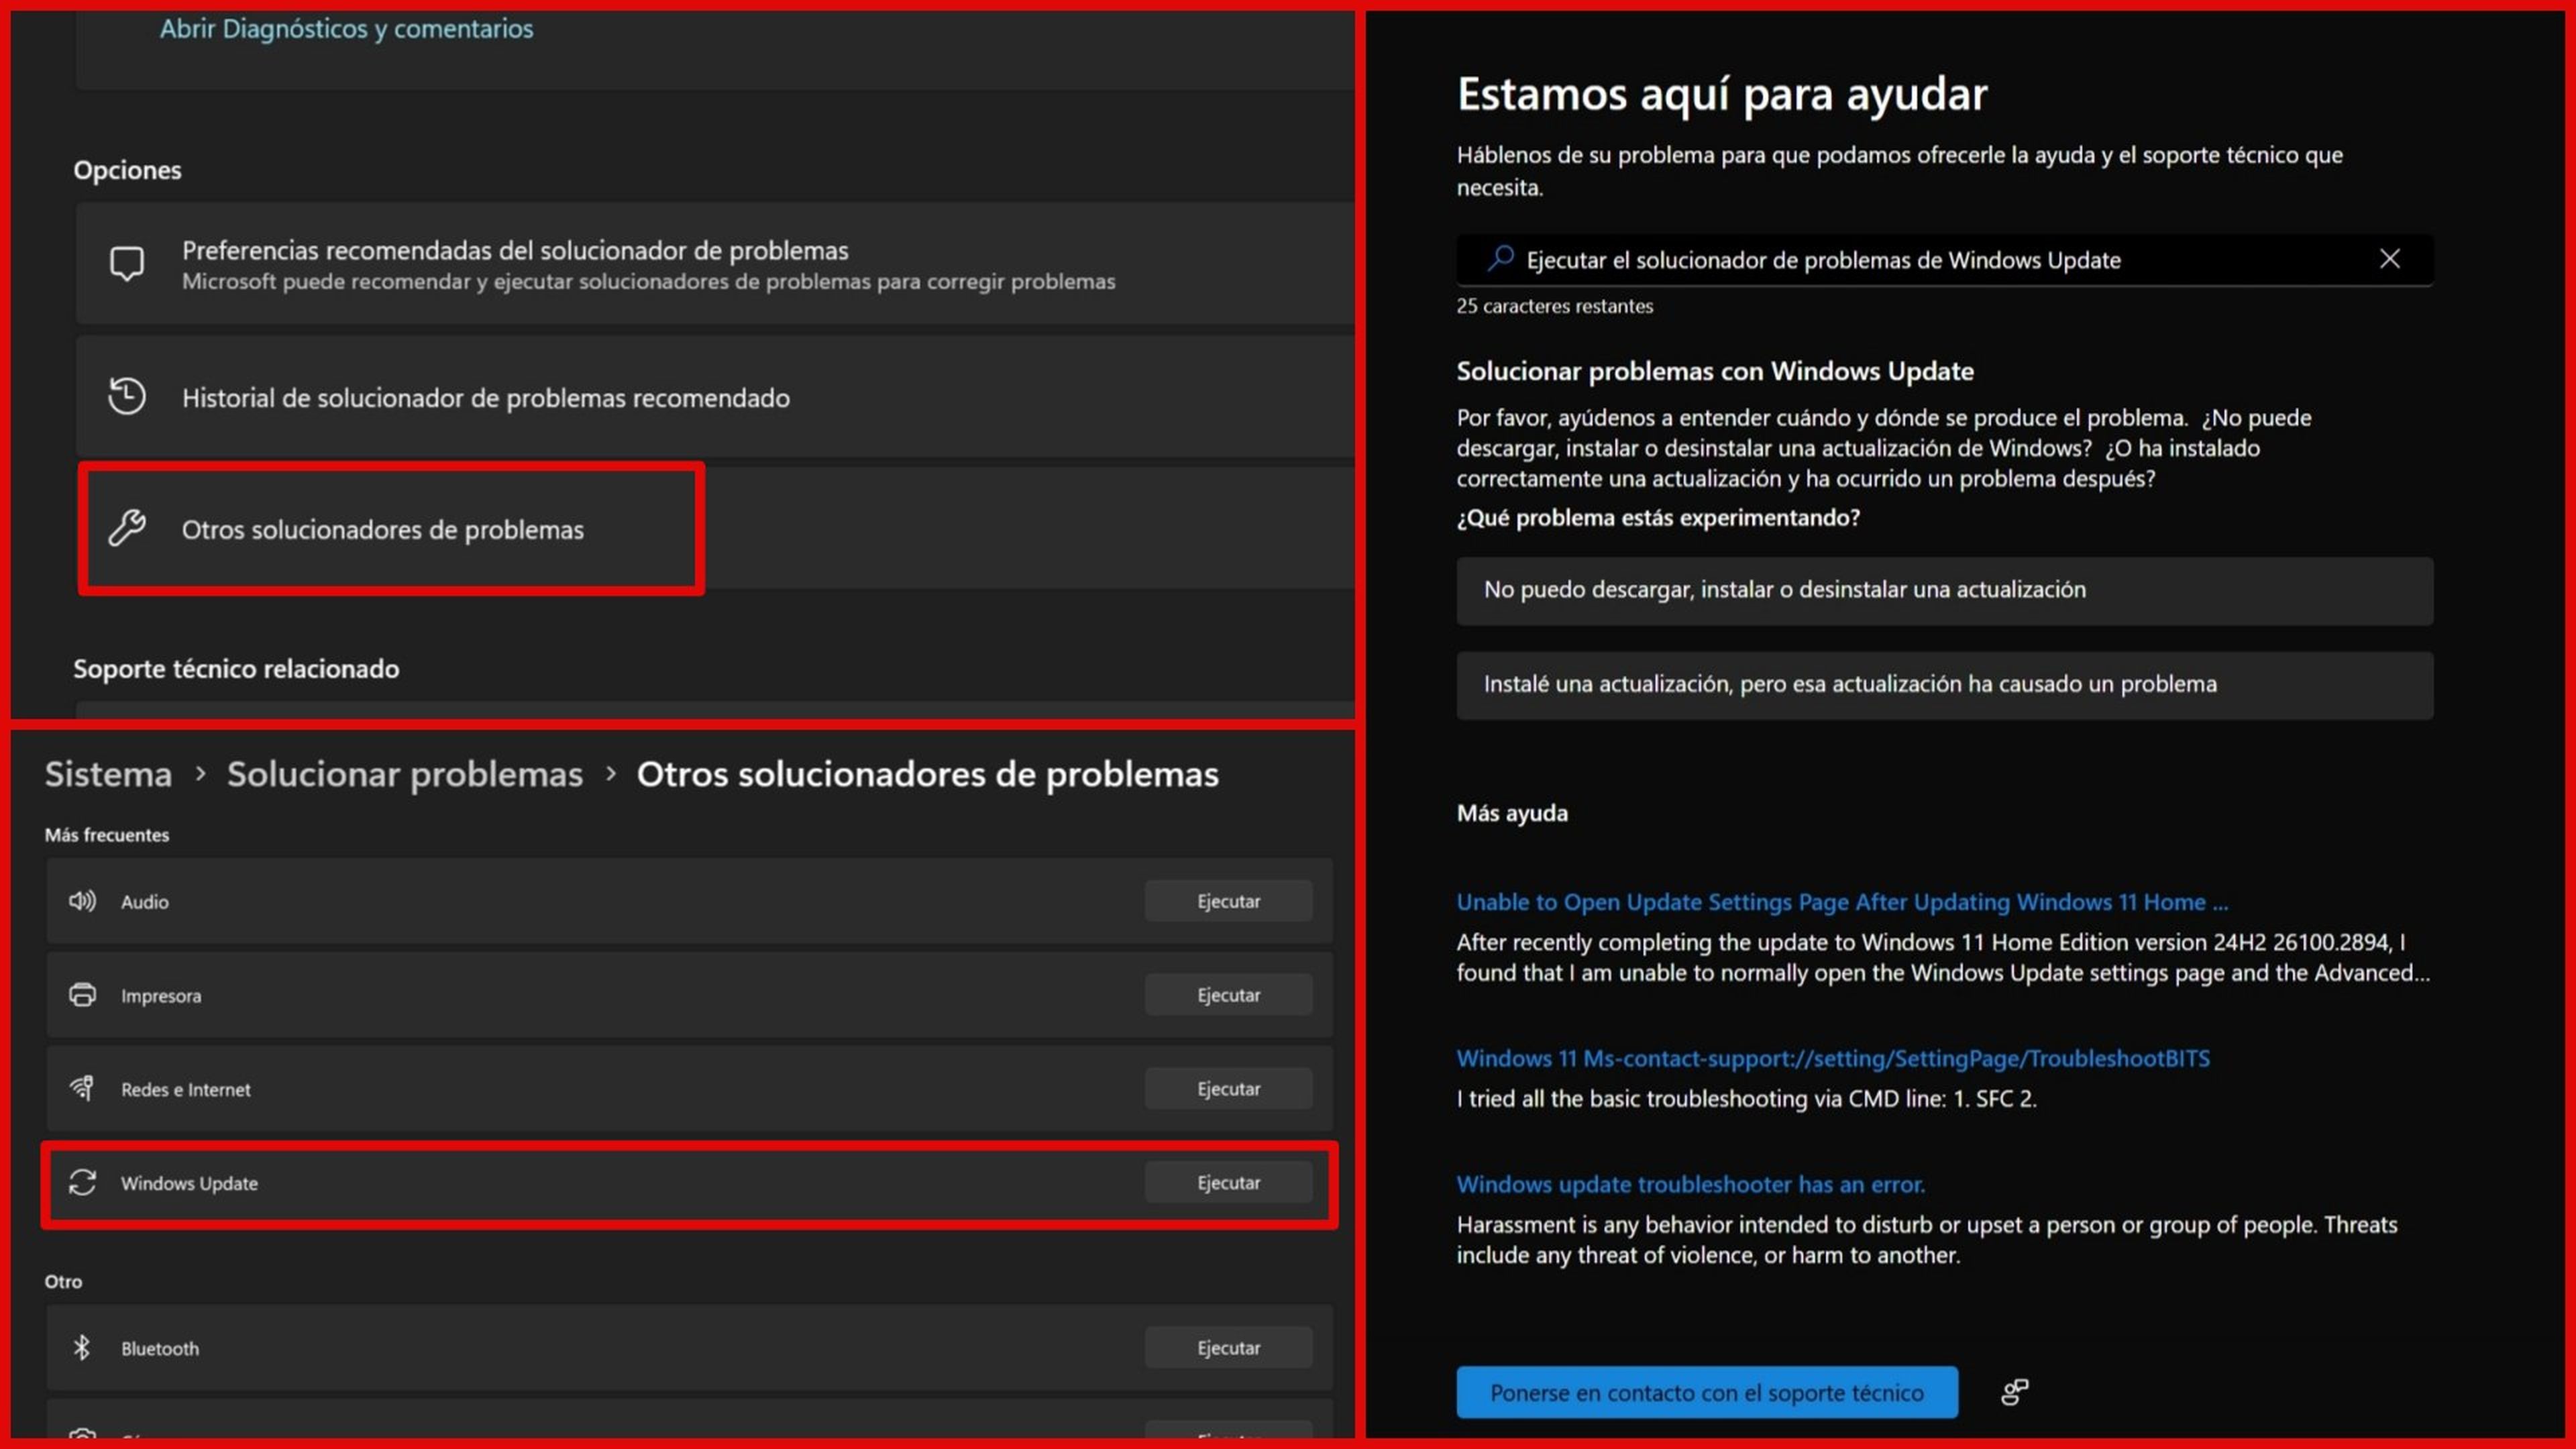Click the Bluetooth icon
Screen dimensions: 2576x1449
pyautogui.click(x=82, y=1348)
